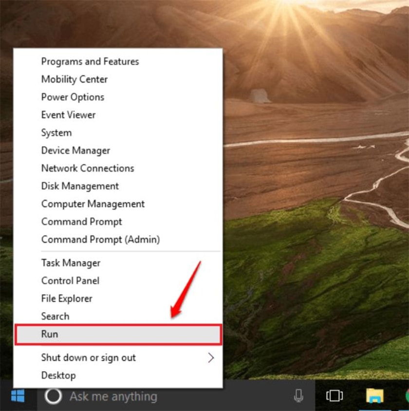Image resolution: width=409 pixels, height=411 pixels.
Task: Select Desktop at the menu bottom
Action: pos(58,375)
